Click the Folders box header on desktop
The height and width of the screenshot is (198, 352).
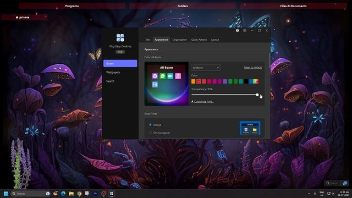(x=183, y=6)
